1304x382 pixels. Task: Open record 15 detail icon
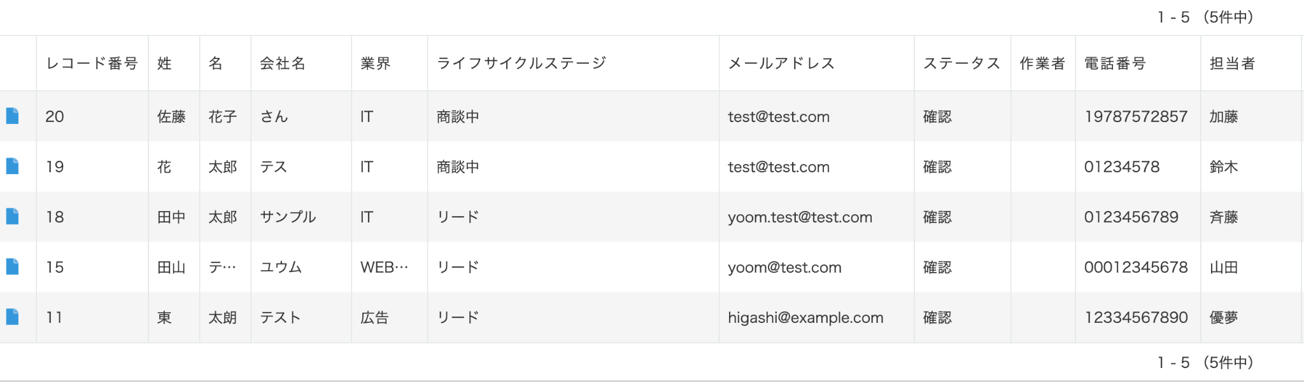[12, 266]
